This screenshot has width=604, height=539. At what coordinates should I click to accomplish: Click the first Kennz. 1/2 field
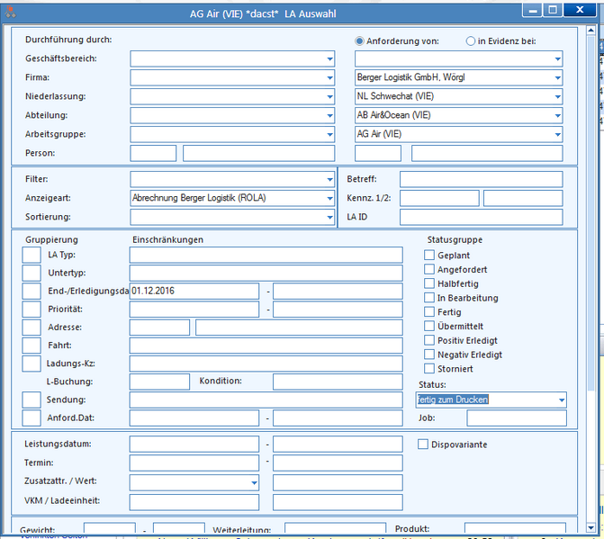pos(439,198)
